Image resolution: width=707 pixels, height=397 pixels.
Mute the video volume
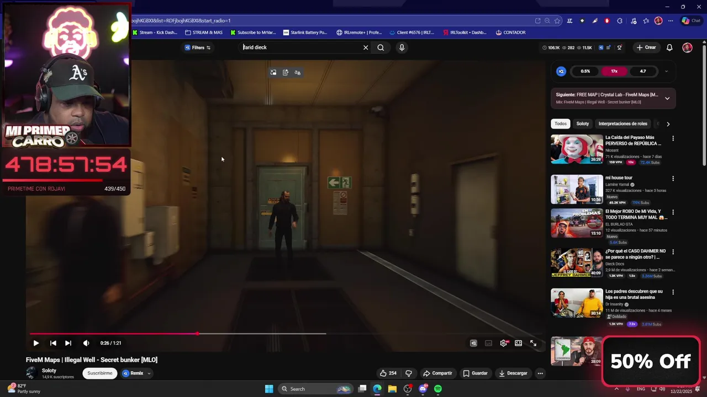click(x=86, y=343)
